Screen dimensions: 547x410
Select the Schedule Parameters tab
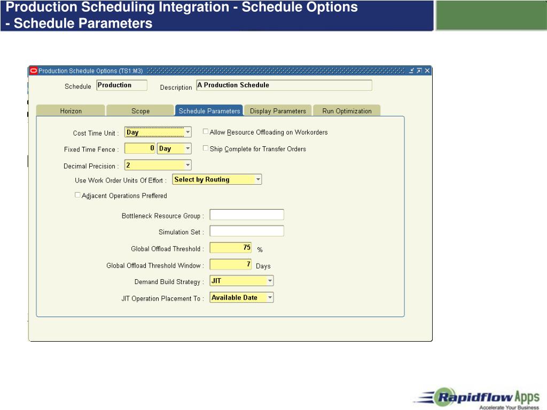[209, 111]
